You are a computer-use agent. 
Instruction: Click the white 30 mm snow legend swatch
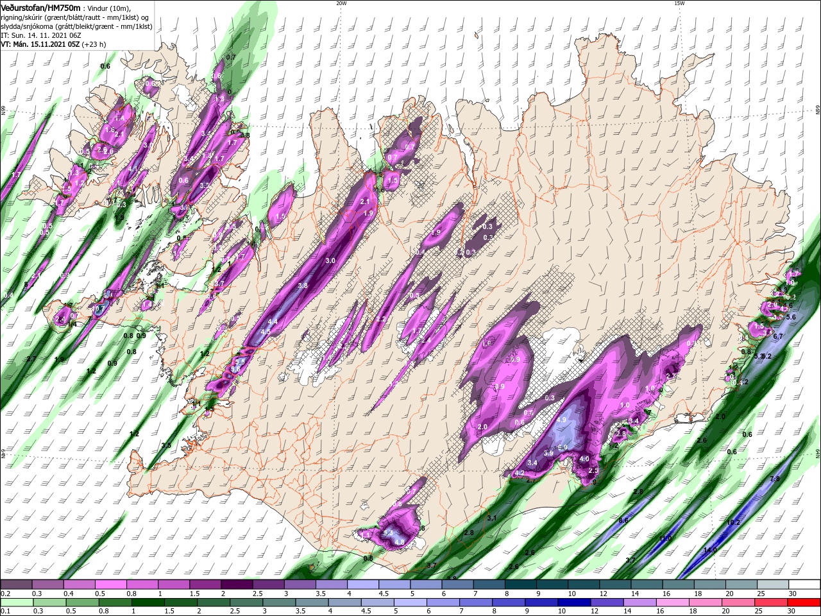point(805,585)
